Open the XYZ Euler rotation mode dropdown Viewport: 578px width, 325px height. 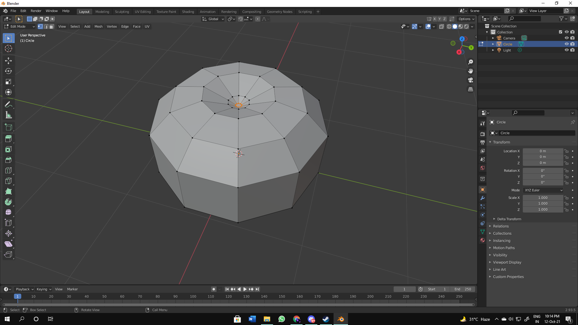tap(543, 190)
